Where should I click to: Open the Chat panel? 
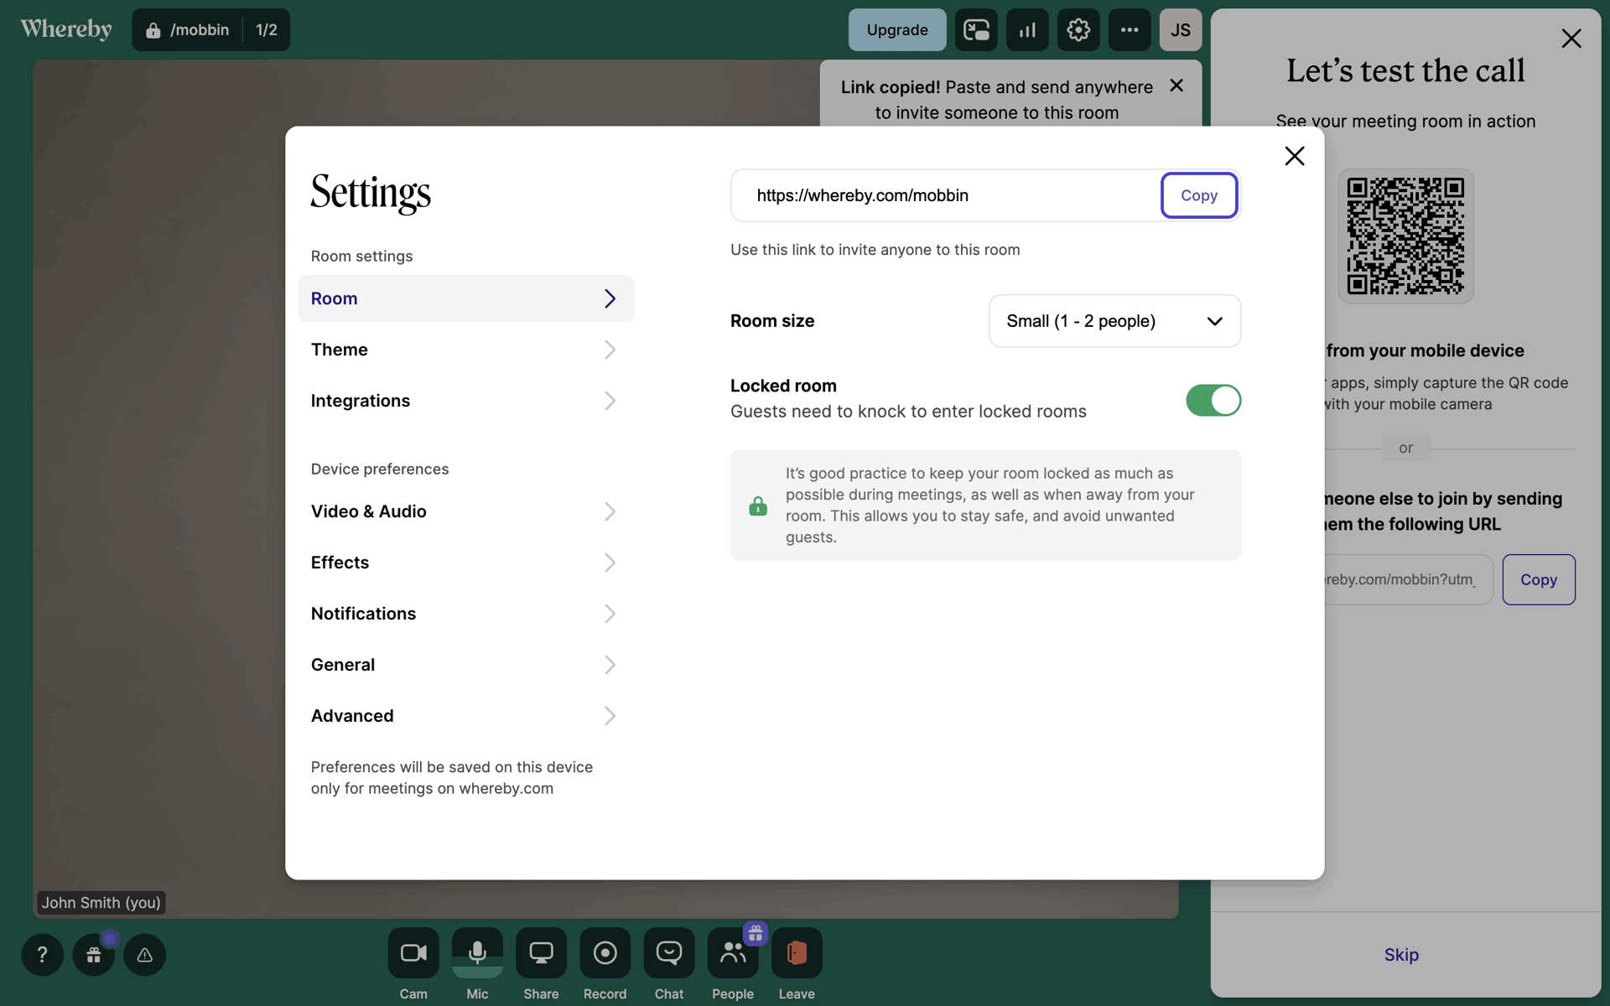tap(669, 953)
